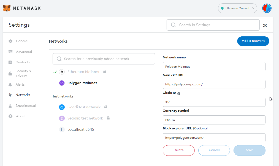Open the account avatar menu
Image resolution: width=279 pixels, height=166 pixels.
267,8
